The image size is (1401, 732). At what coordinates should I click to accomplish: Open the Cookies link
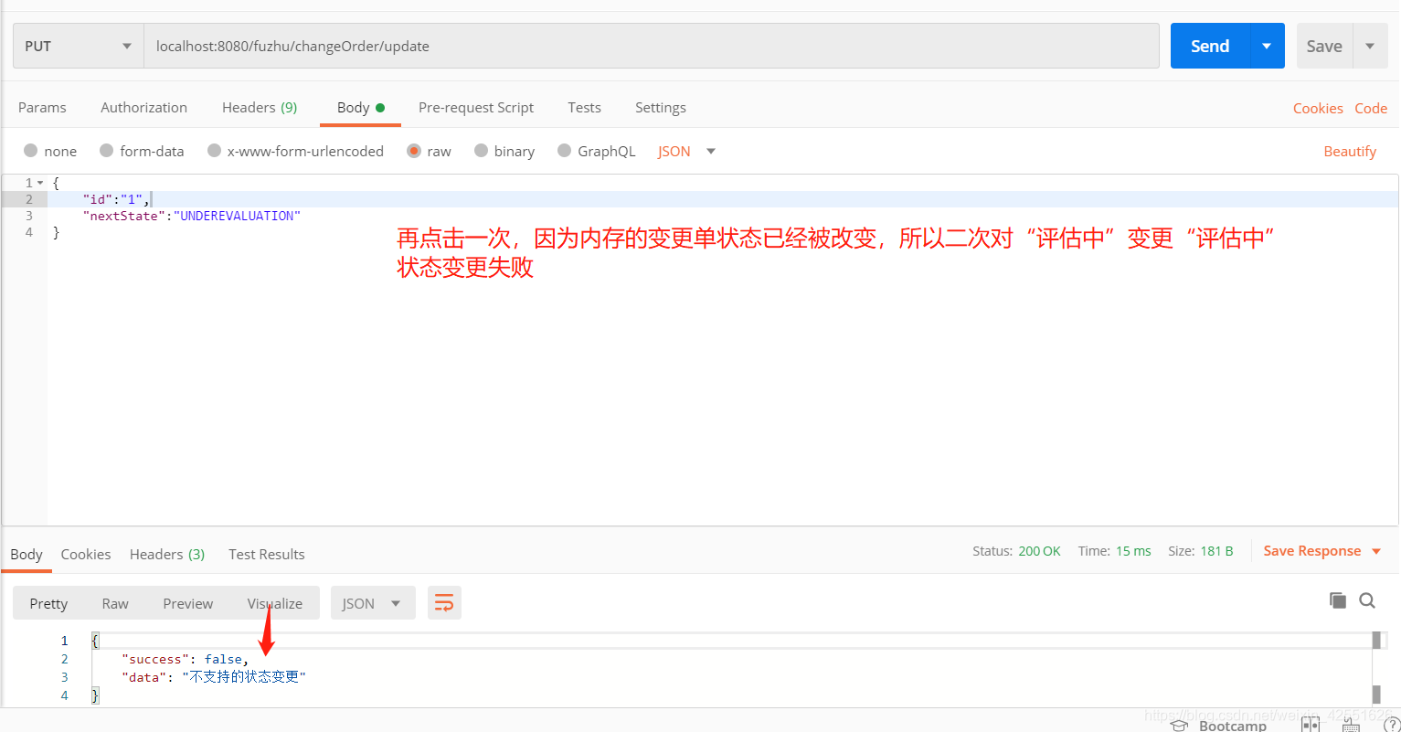(1318, 108)
